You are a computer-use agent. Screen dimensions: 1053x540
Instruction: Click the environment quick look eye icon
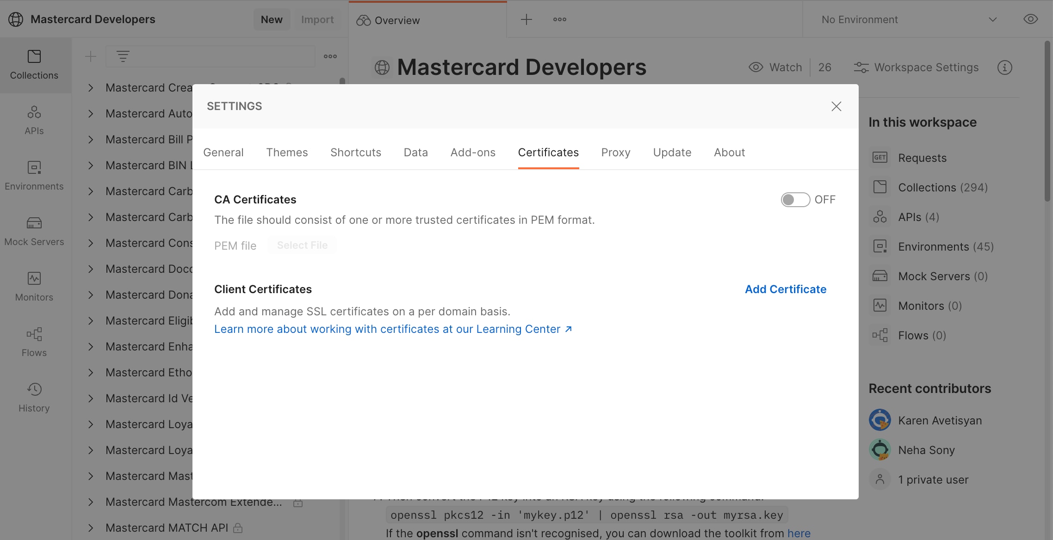click(x=1031, y=19)
